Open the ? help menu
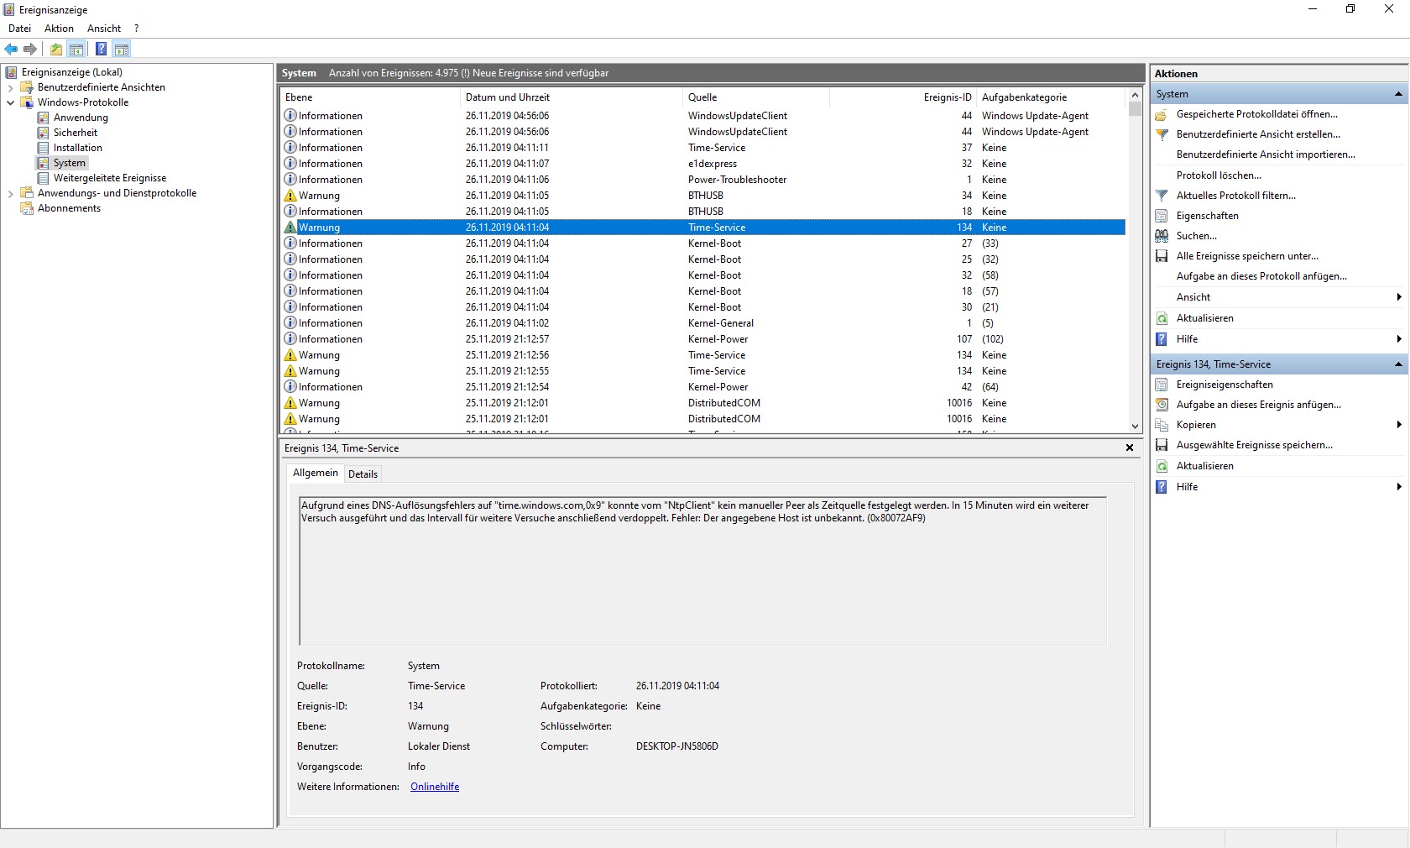Viewport: 1410px width, 848px height. point(137,29)
